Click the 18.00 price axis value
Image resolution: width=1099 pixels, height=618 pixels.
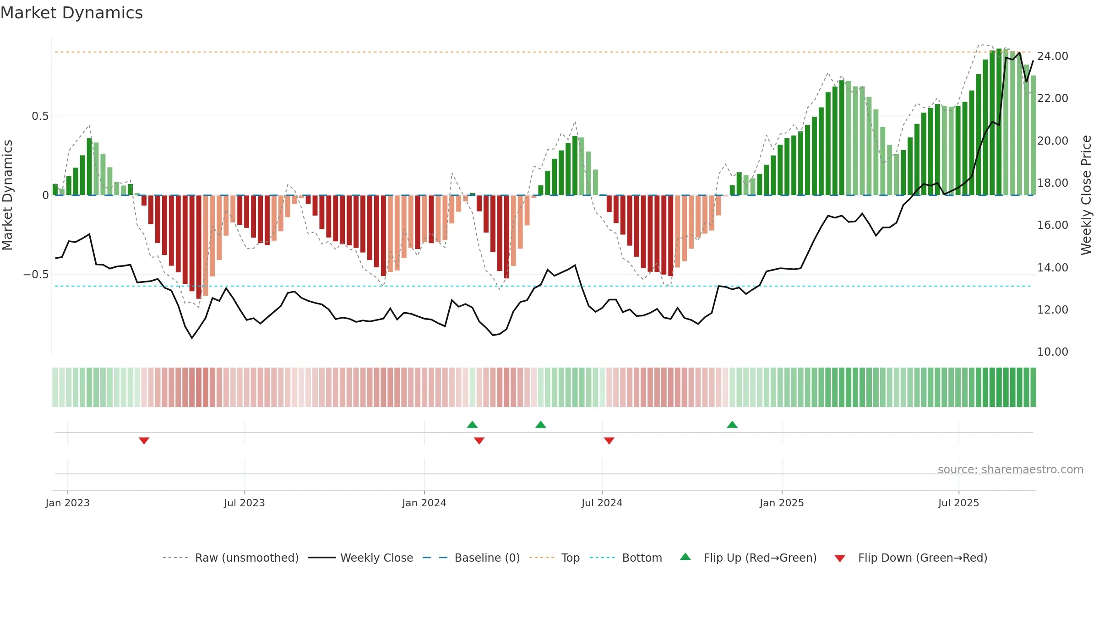tap(1053, 183)
